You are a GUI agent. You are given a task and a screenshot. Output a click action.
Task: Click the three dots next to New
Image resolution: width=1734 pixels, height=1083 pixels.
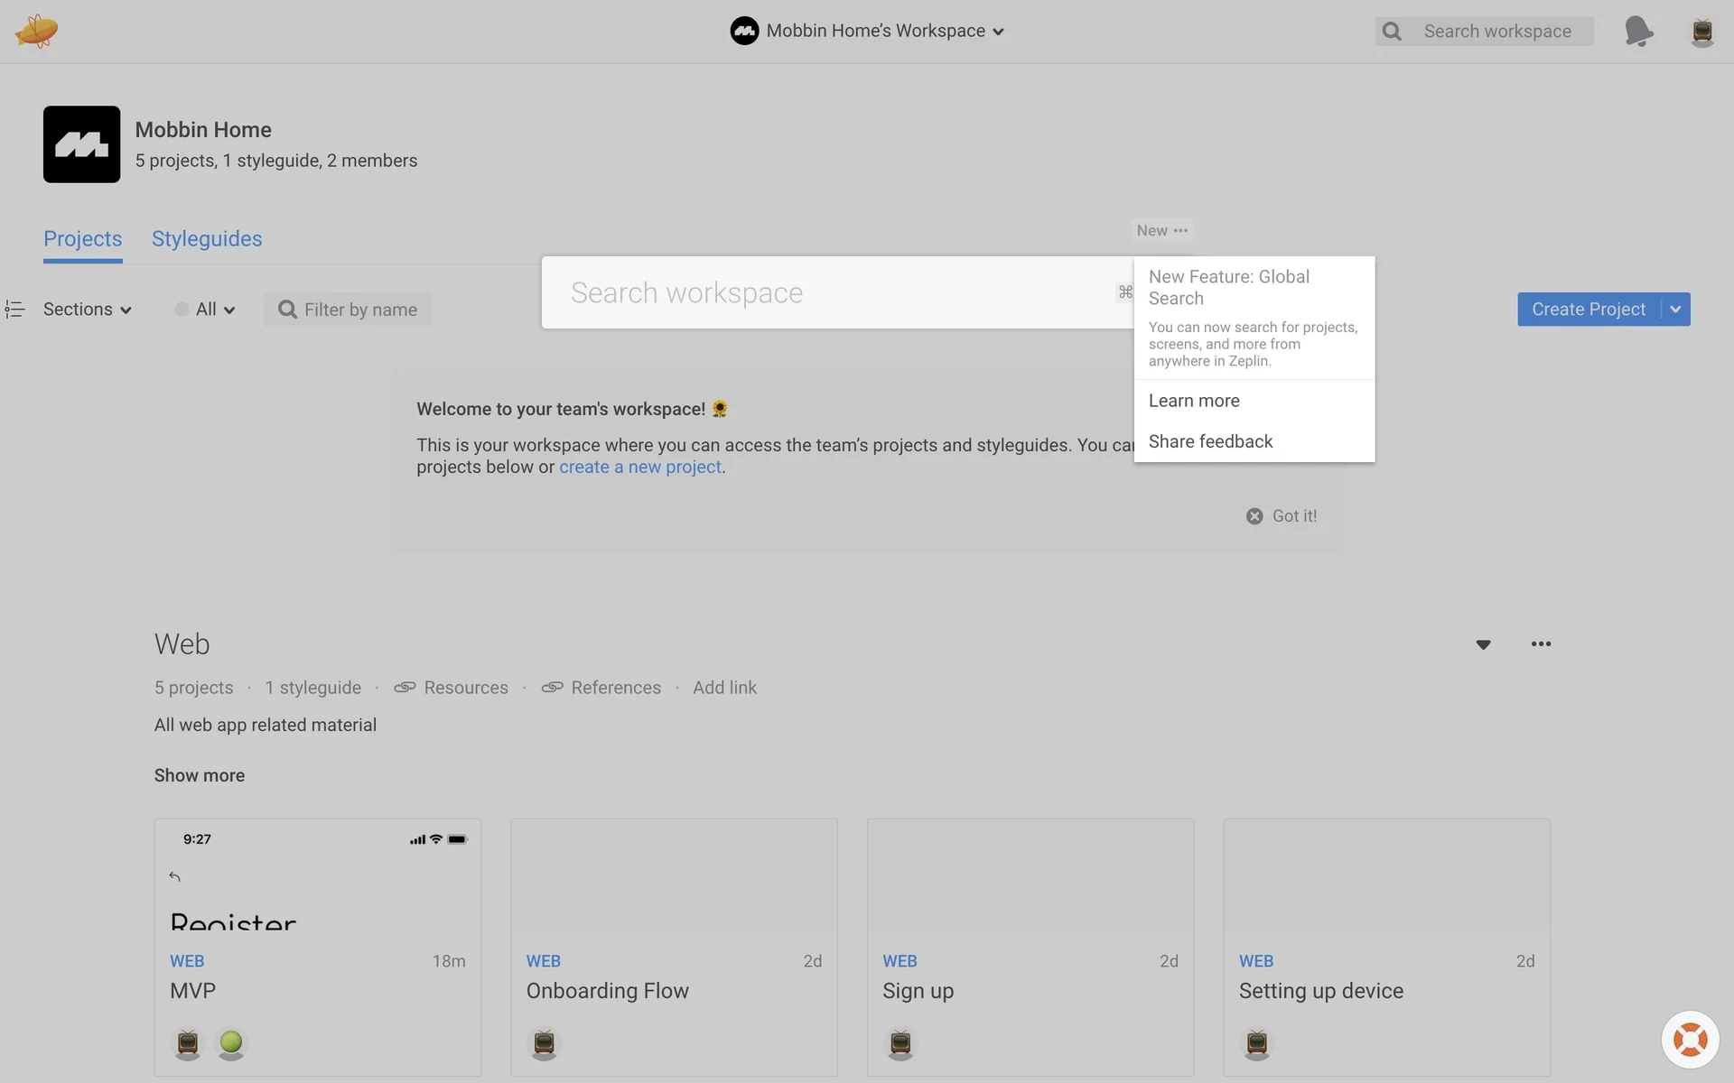tap(1180, 231)
